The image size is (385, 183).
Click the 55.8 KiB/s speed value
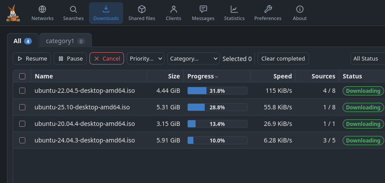pyautogui.click(x=278, y=107)
